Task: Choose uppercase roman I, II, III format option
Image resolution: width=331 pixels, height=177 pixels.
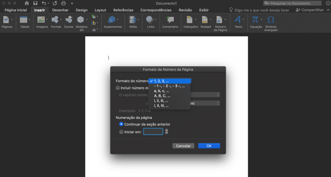Action: coord(169,106)
